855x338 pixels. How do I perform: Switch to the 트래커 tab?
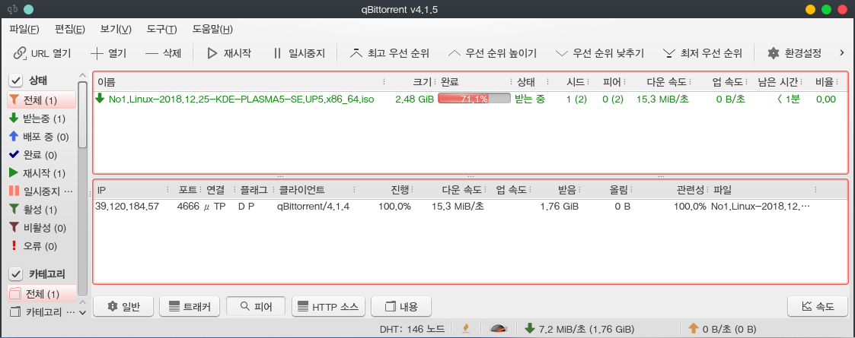[190, 306]
